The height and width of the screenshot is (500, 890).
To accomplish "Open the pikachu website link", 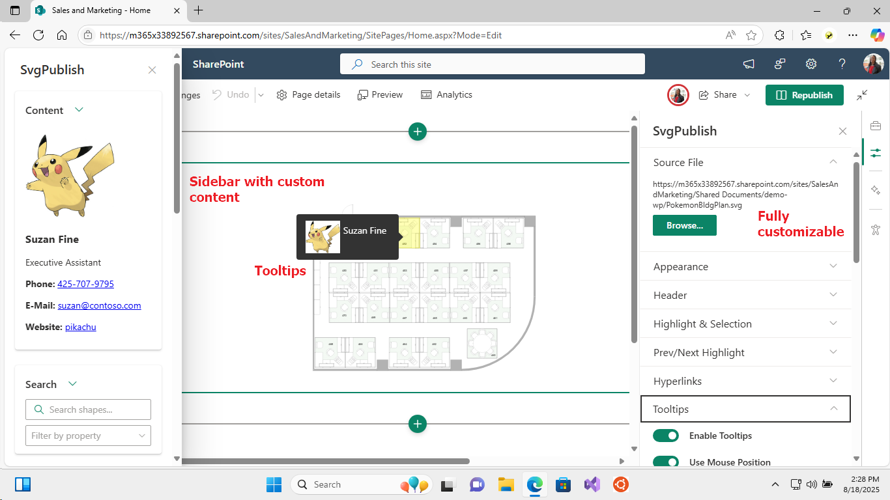I will [81, 327].
